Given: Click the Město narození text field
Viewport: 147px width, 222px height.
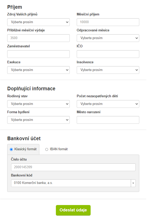Looking at the screenshot, I should [108, 120].
